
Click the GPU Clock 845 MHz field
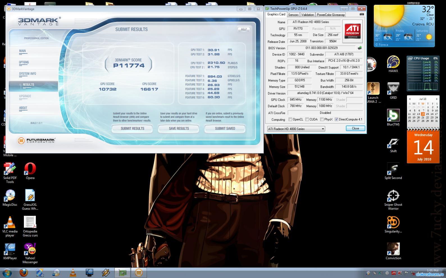295,99
